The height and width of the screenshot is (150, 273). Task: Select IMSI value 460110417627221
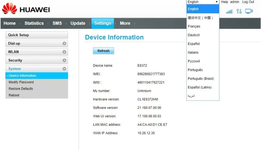[x=151, y=83]
